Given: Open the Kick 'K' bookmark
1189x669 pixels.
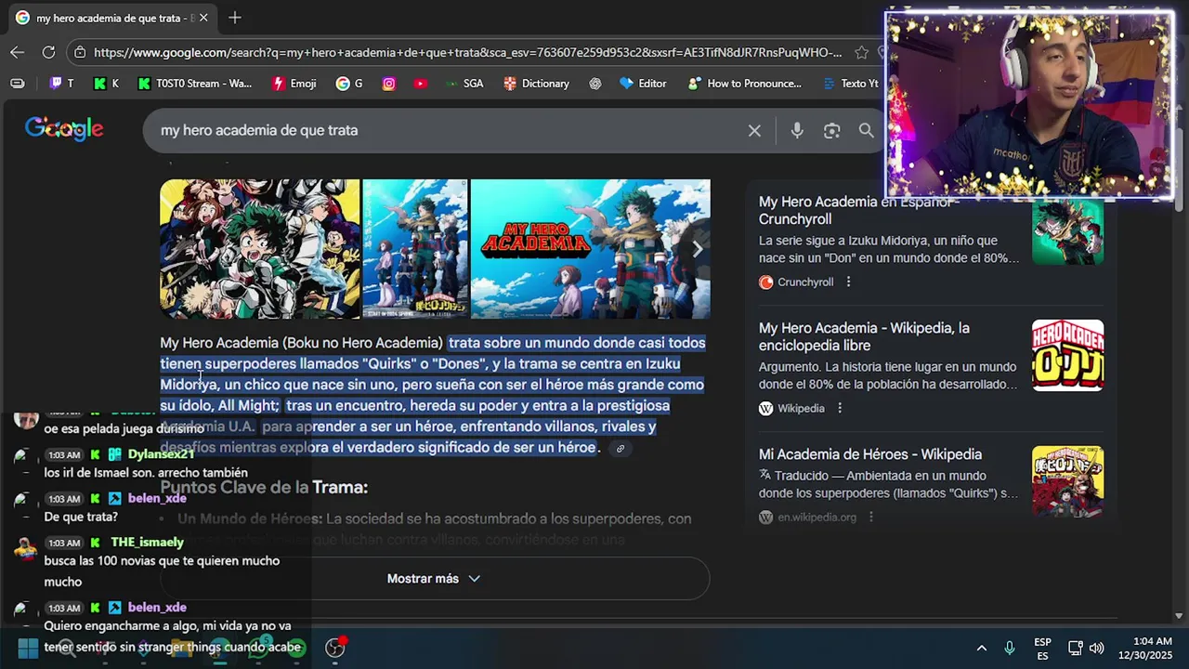Looking at the screenshot, I should pos(107,84).
